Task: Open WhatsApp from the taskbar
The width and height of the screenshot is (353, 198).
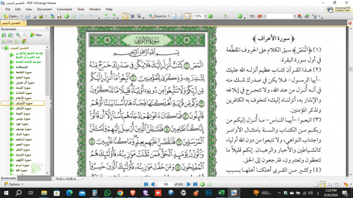Action: (x=107, y=193)
